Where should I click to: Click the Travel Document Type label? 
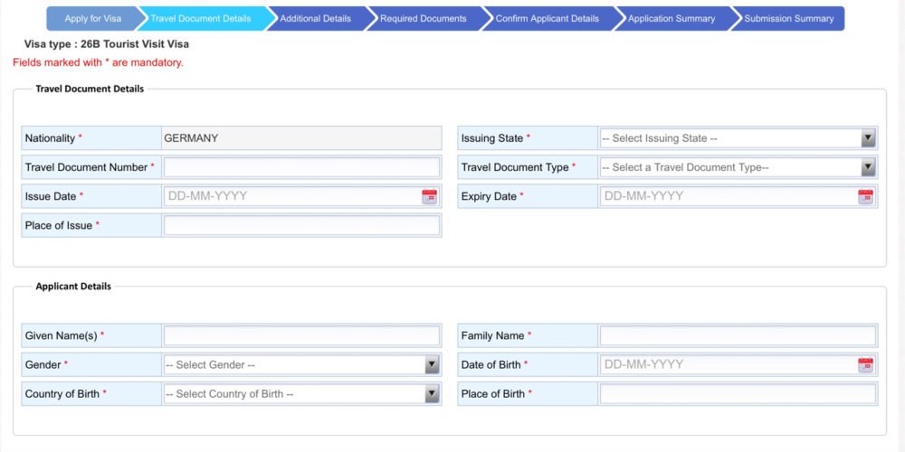(x=515, y=167)
